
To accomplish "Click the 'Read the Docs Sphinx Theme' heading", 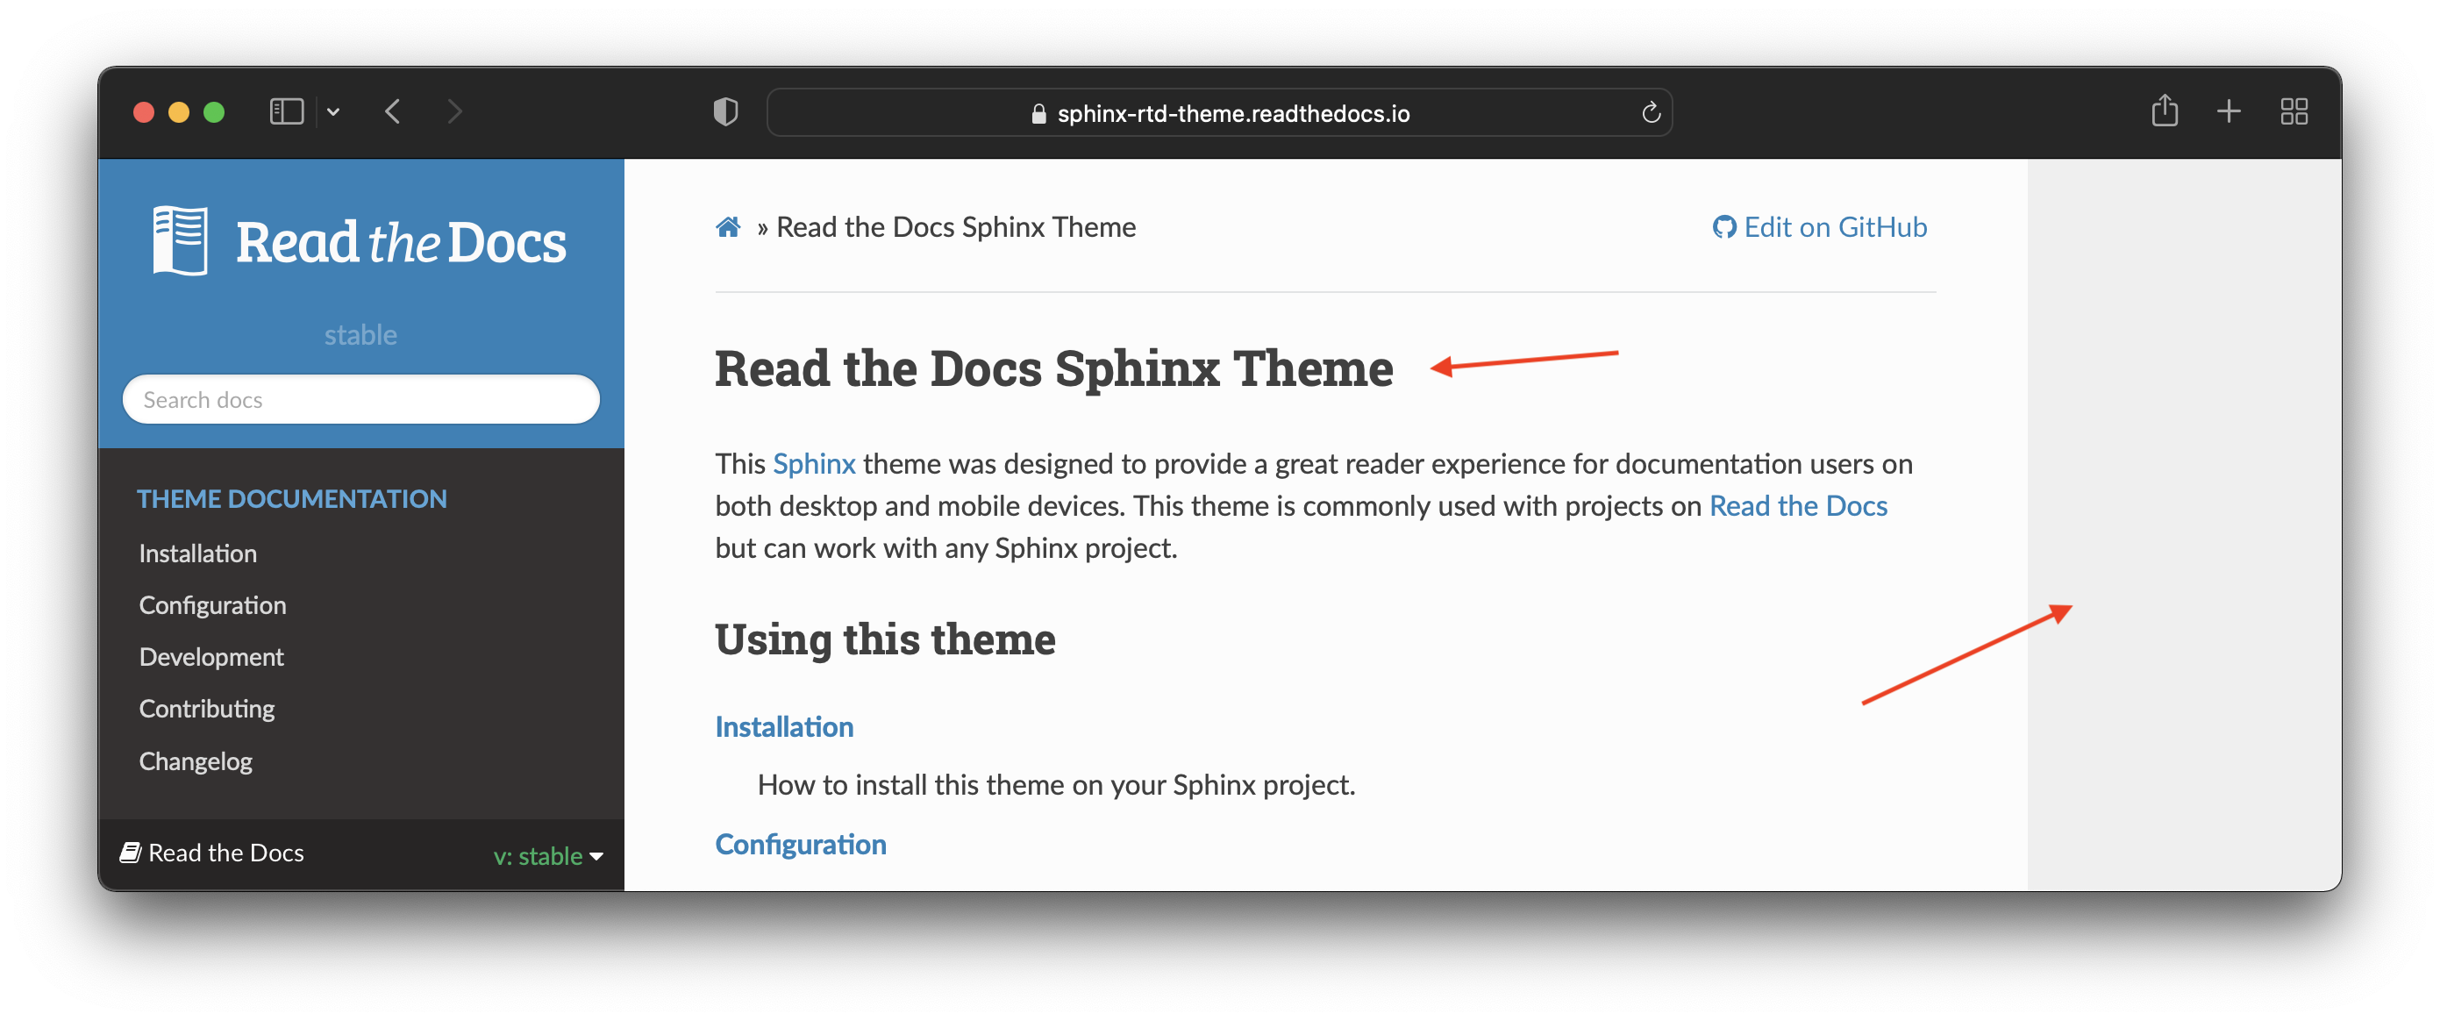I will (1053, 368).
